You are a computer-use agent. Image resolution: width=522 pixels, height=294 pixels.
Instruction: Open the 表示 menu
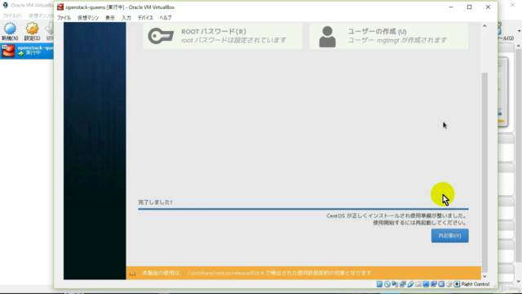110,18
